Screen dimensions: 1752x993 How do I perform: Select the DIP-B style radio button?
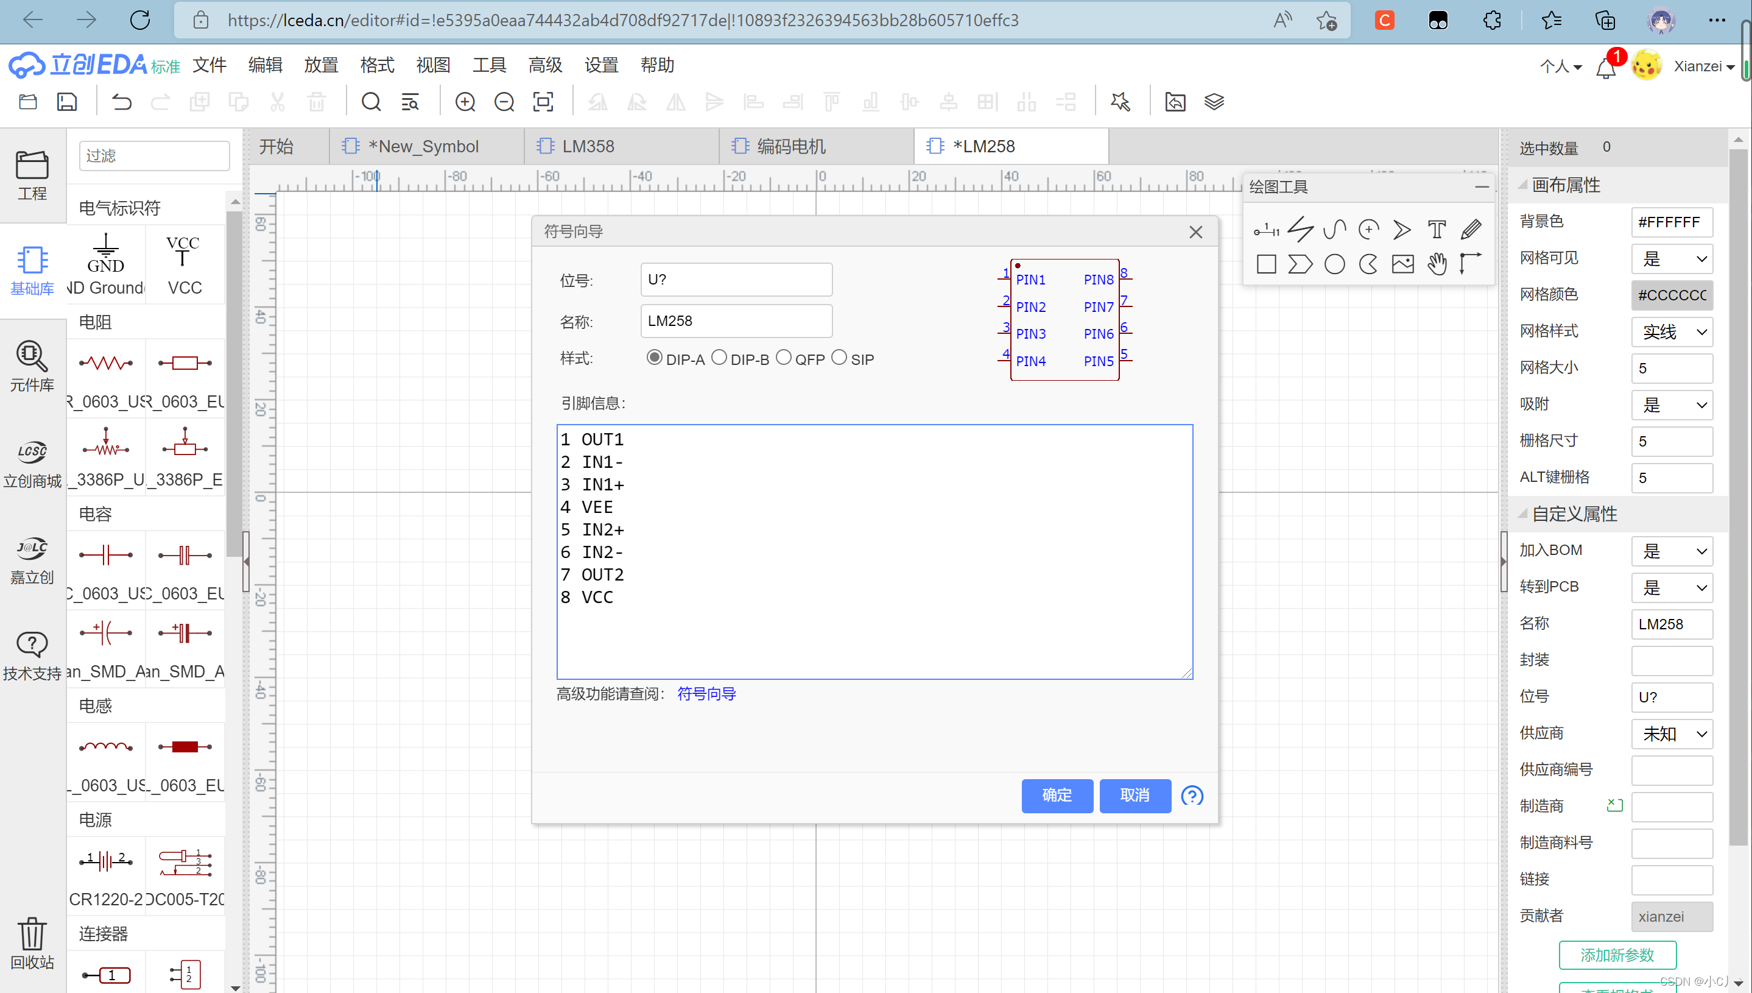(719, 358)
